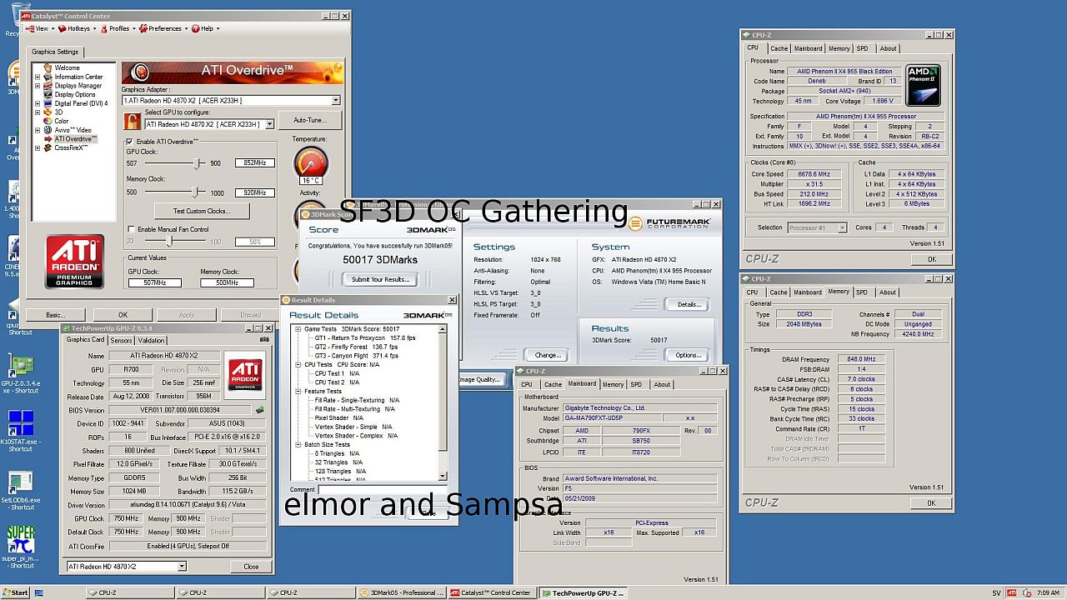This screenshot has height=600, width=1067.
Task: Click the Options button in 3DMark05 Results
Action: [689, 355]
